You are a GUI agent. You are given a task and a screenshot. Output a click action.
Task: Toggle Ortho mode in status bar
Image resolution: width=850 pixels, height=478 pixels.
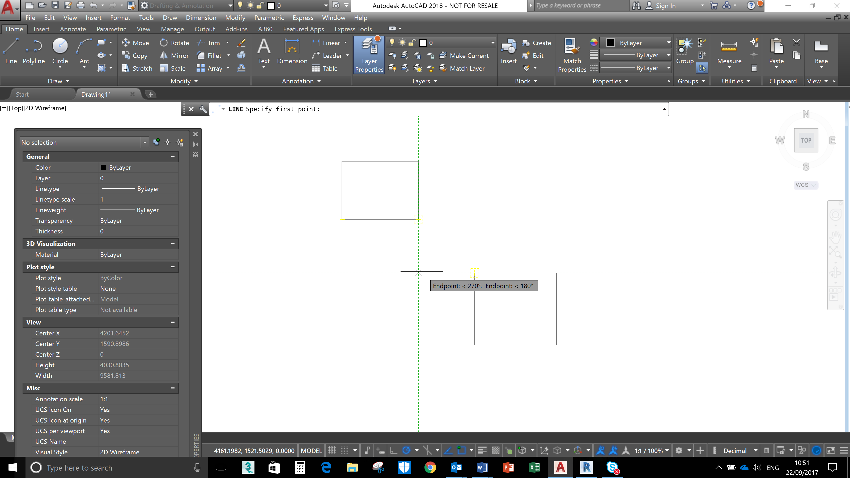point(393,451)
